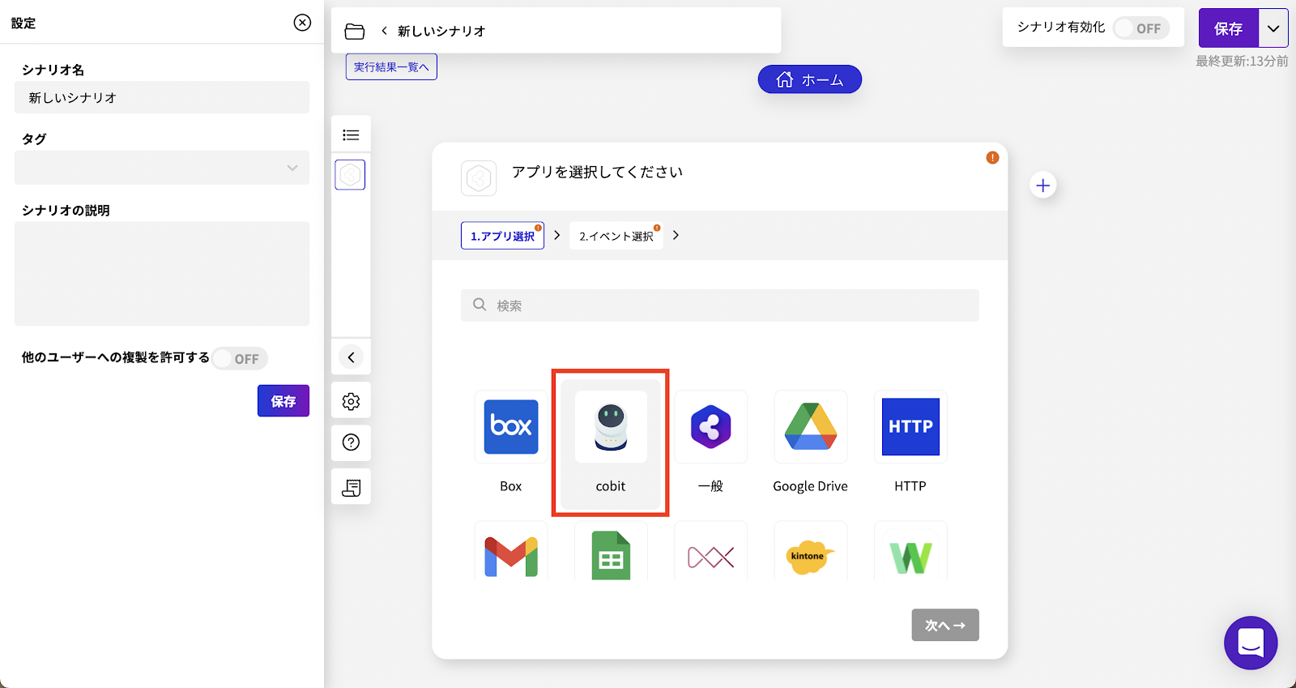Go back using chevron before 新しいシナリオ

tap(384, 31)
